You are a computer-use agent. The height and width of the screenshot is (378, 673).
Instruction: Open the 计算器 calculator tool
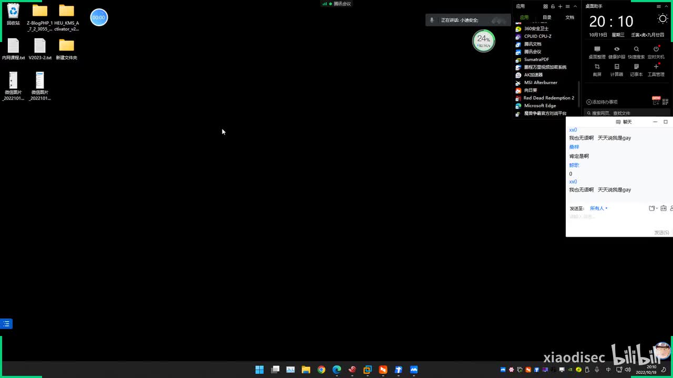(x=617, y=70)
